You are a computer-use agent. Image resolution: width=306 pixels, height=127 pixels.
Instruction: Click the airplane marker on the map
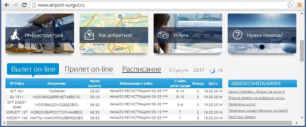(x=120, y=17)
